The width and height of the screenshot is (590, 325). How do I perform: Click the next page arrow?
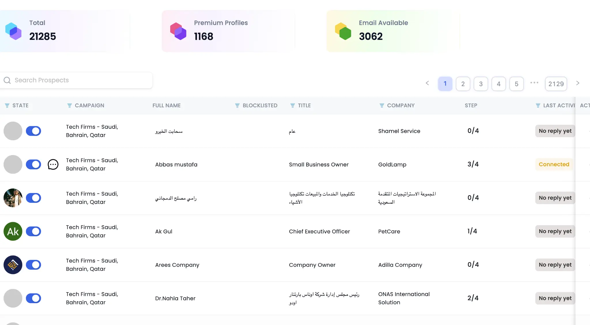tap(578, 83)
